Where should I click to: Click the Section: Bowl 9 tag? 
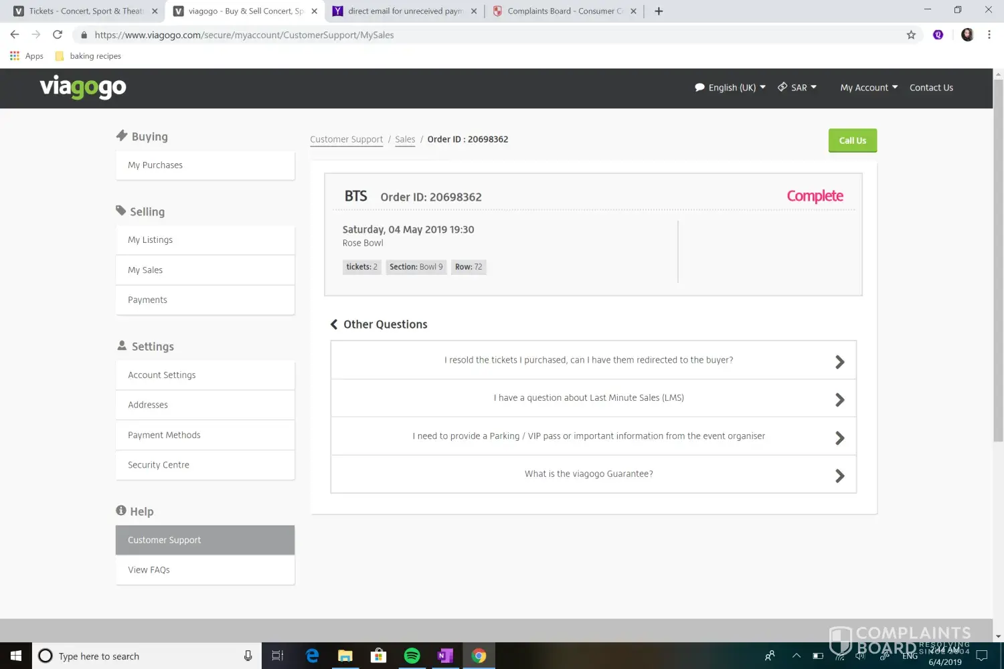[416, 267]
